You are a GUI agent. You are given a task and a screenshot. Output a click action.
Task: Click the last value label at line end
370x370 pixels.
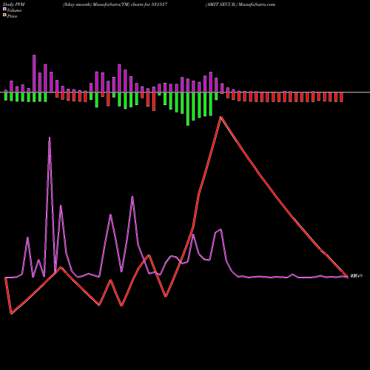point(357,276)
